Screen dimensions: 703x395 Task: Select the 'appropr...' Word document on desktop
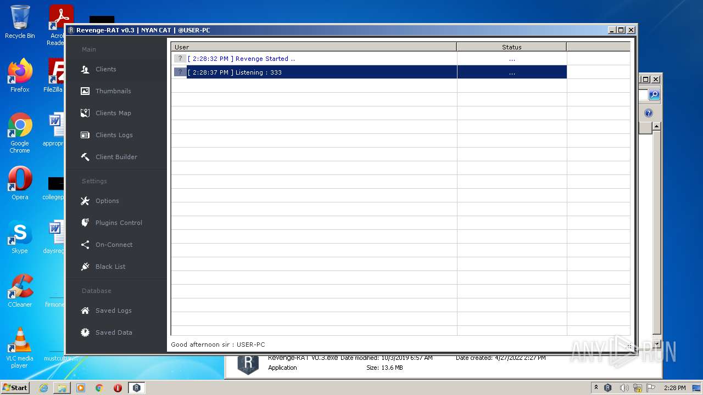coord(54,130)
